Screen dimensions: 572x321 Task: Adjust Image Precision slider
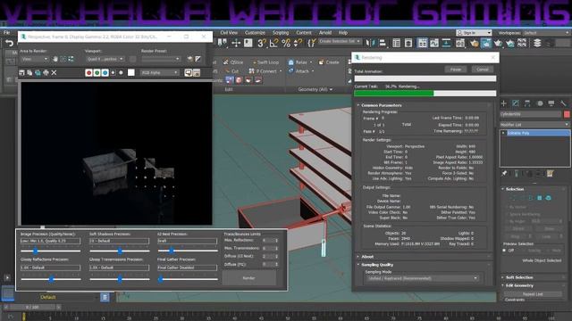click(36, 251)
